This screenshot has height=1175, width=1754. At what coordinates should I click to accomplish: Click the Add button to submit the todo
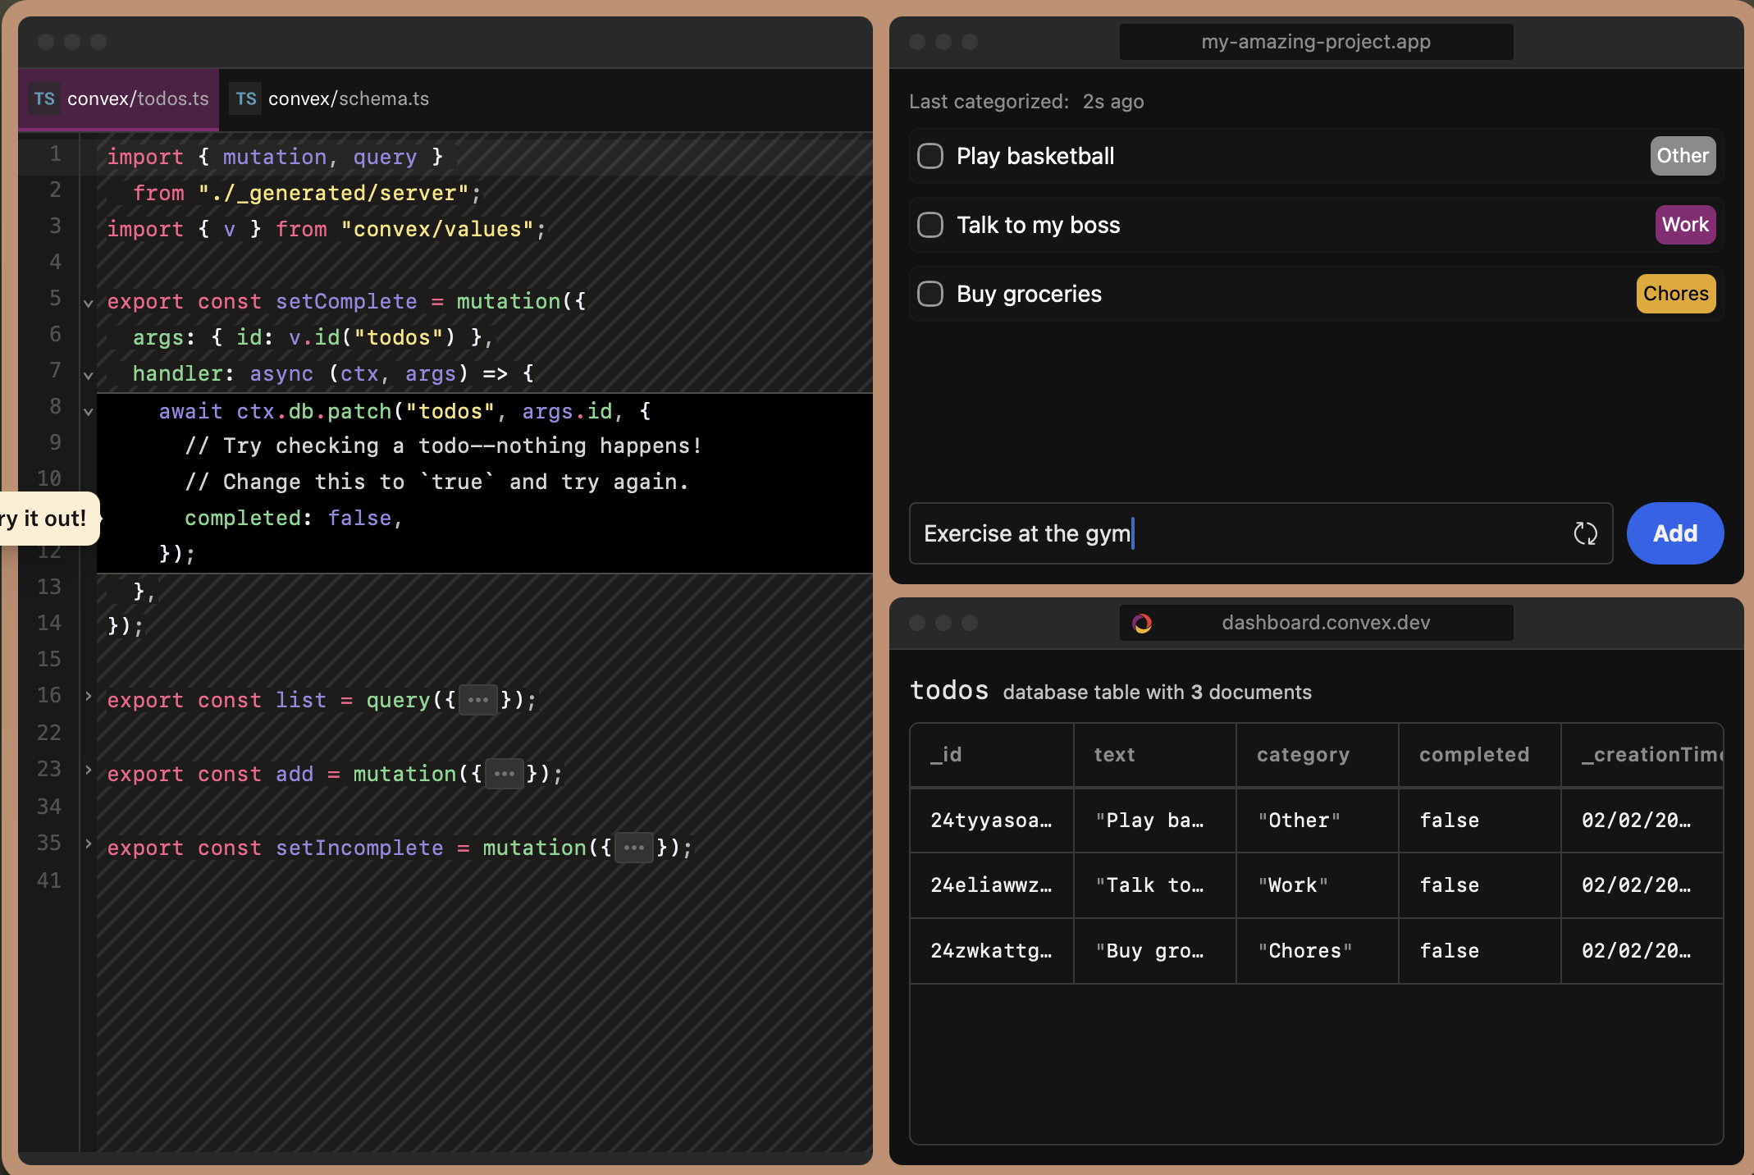[x=1674, y=533]
